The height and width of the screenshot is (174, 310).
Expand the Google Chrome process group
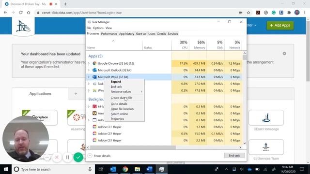[89, 63]
